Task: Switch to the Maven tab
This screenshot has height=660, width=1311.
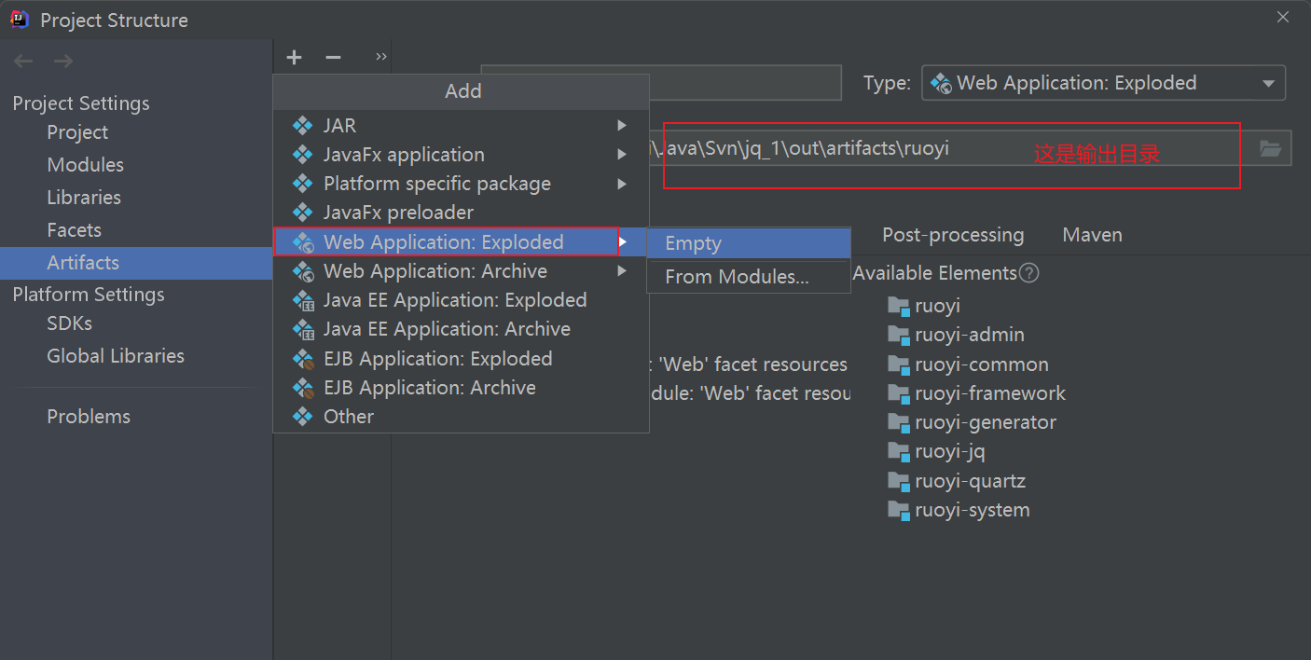Action: 1092,235
